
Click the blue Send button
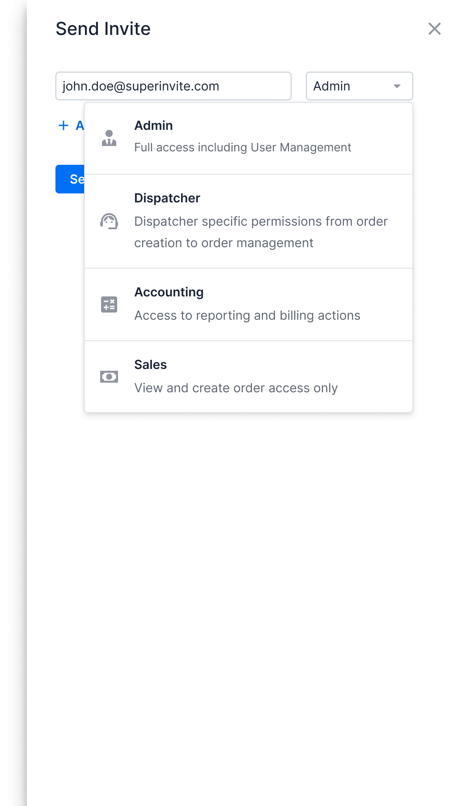(x=70, y=179)
